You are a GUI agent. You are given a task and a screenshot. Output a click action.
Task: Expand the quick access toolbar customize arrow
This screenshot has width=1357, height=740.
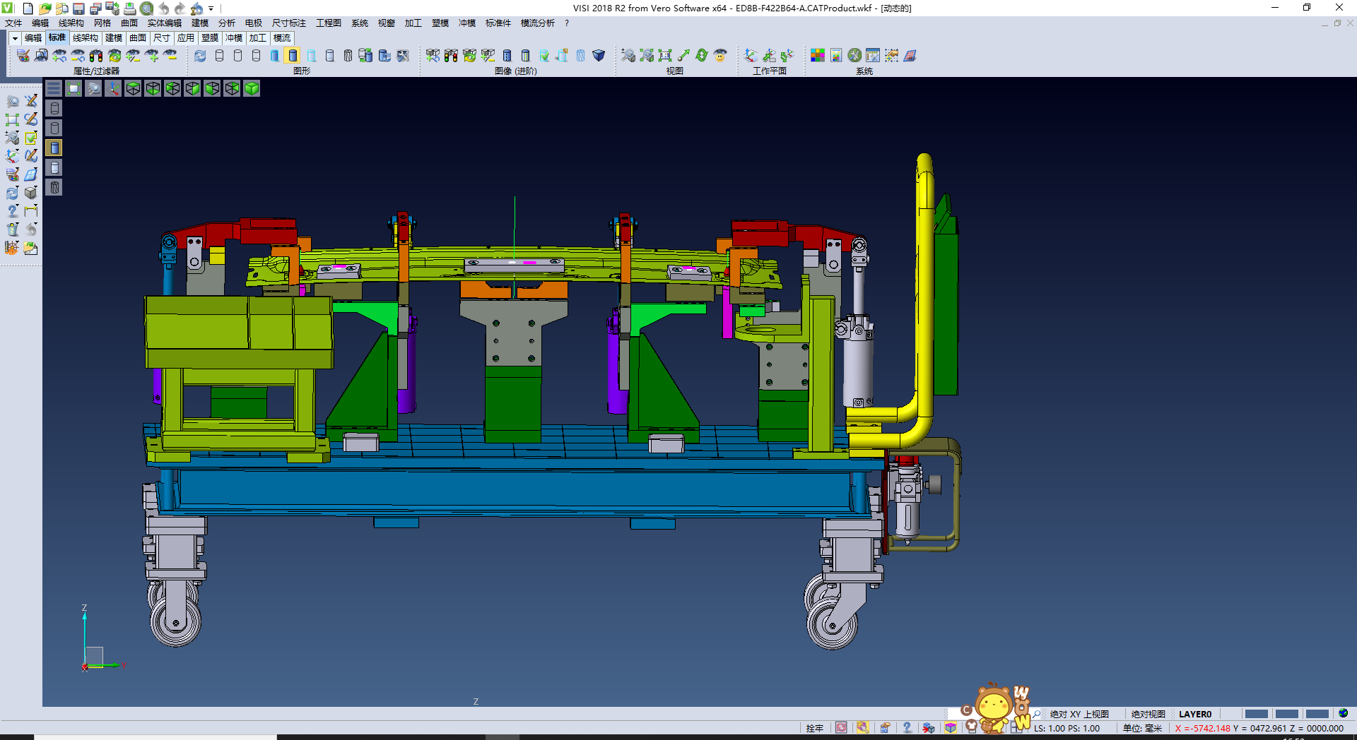click(x=211, y=8)
